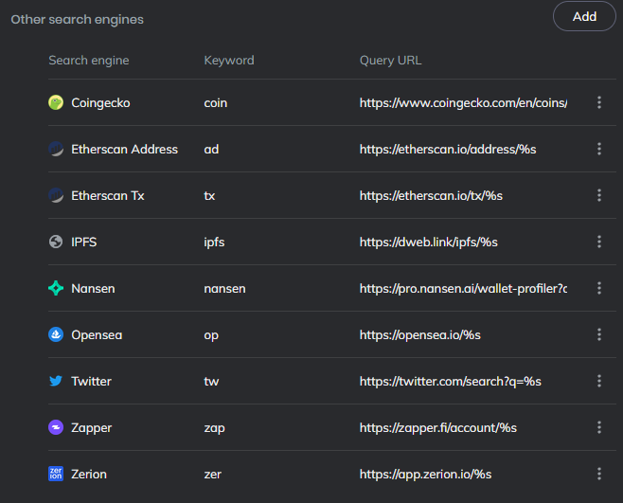Click the etherscan.io/tx query URL
This screenshot has height=503, width=623.
[x=431, y=196]
